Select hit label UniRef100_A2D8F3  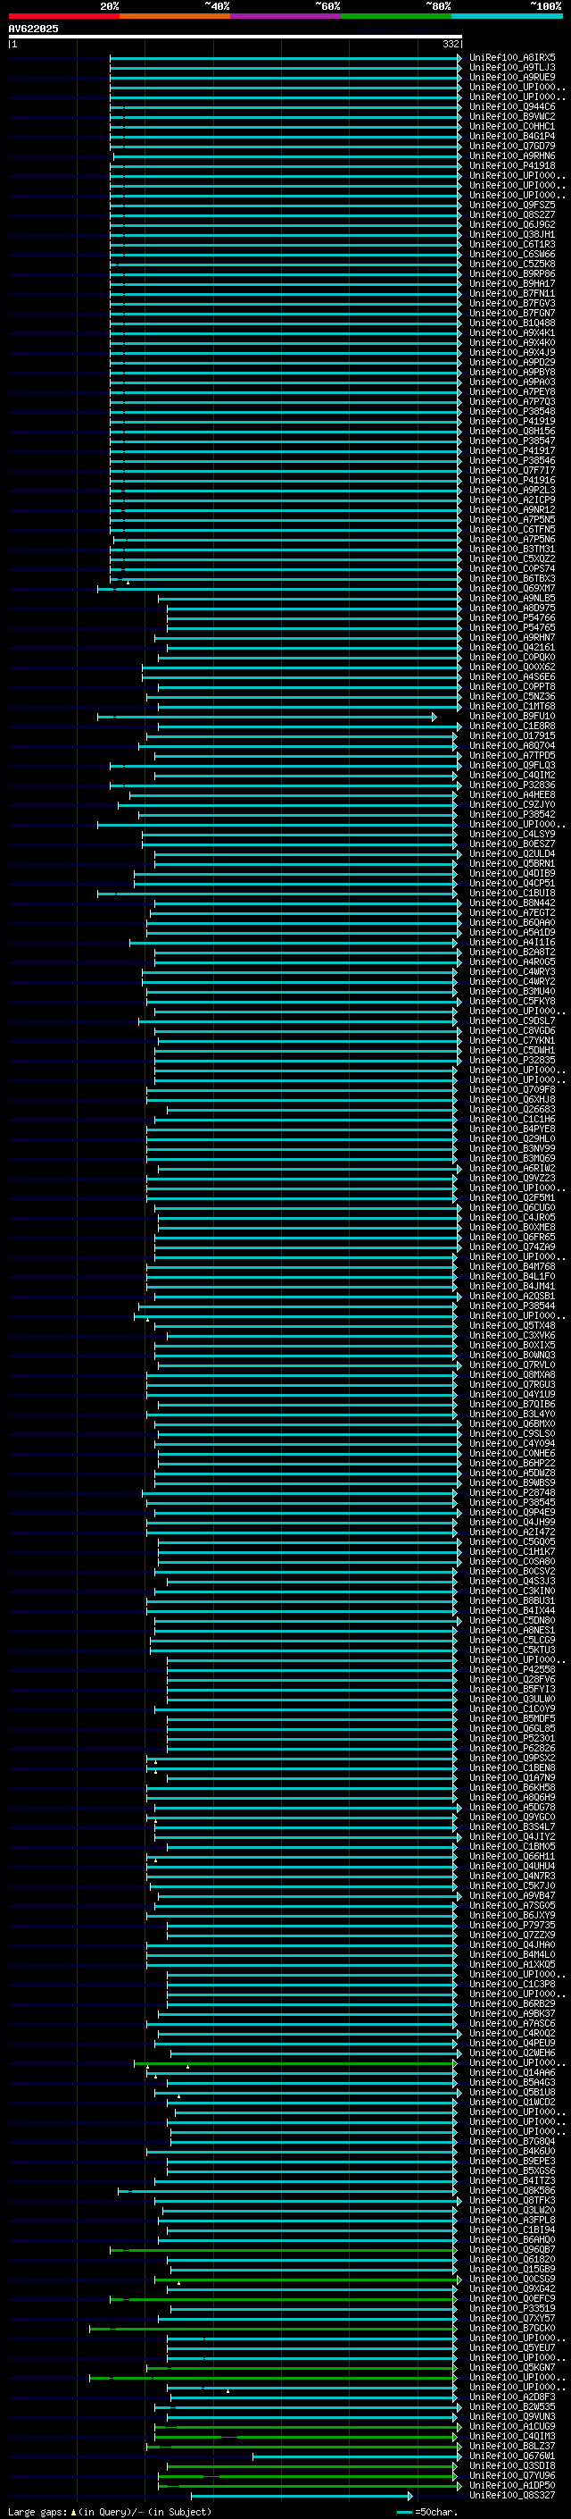[512, 2397]
